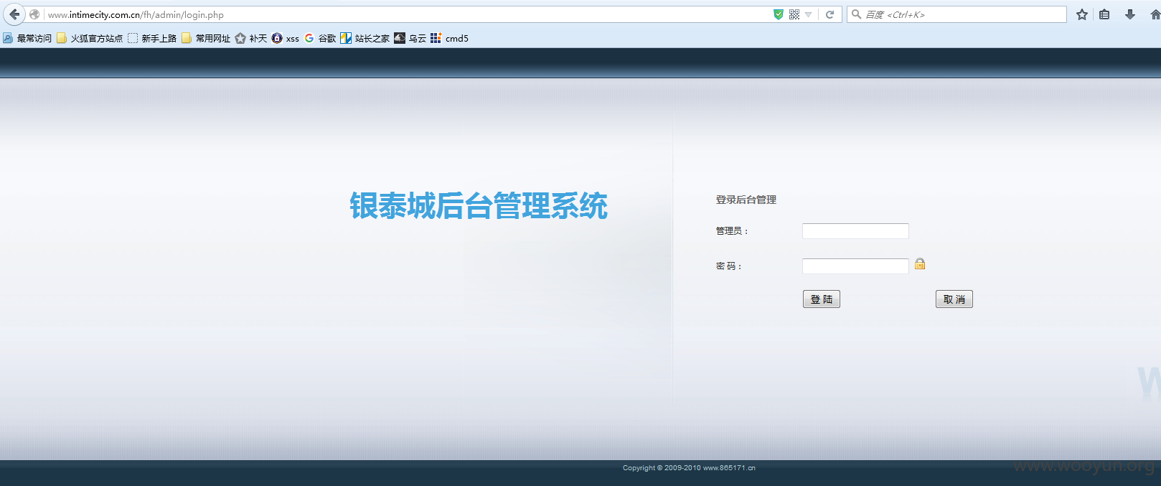Image resolution: width=1161 pixels, height=486 pixels.
Task: Click the 登录后台管理 title text
Action: coord(746,200)
